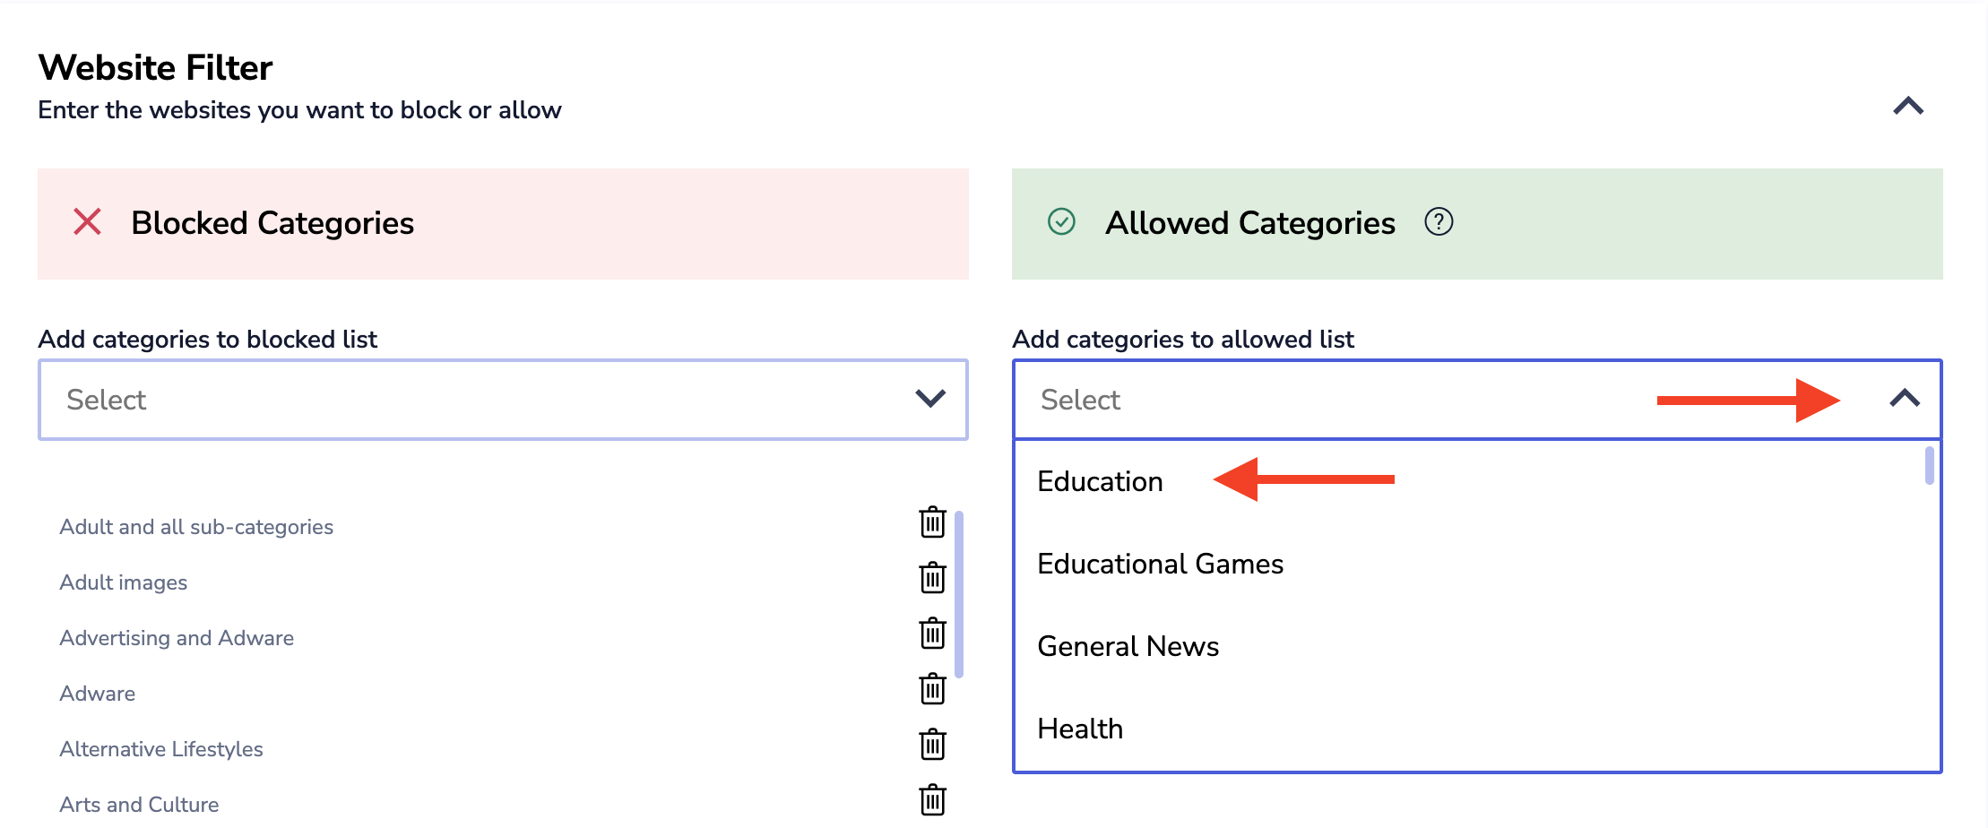This screenshot has width=1988, height=828.
Task: Click the red X Blocked Categories icon
Action: coord(87,221)
